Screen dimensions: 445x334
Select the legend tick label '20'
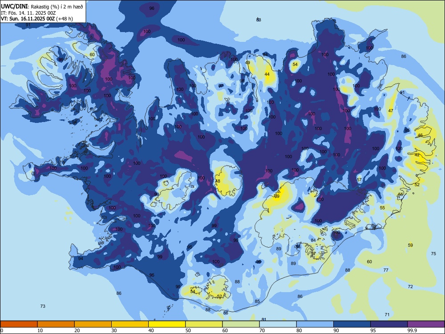click(77, 330)
